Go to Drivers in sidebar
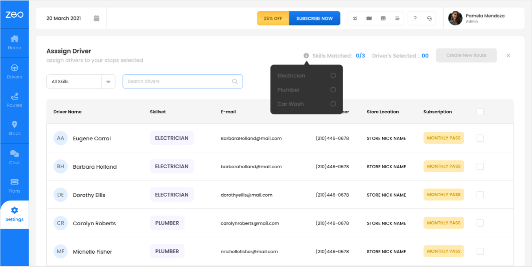This screenshot has width=532, height=267. pos(15,72)
